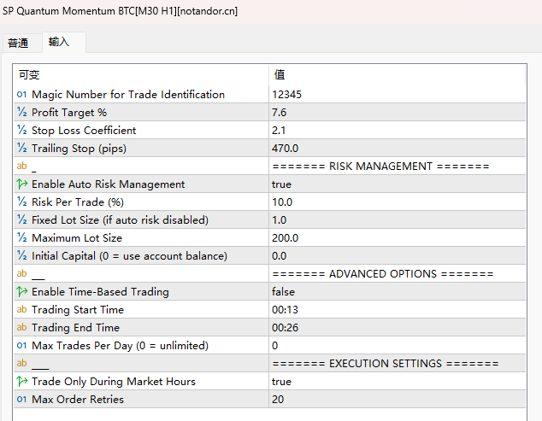Edit the Magic Number value 12345

398,94
